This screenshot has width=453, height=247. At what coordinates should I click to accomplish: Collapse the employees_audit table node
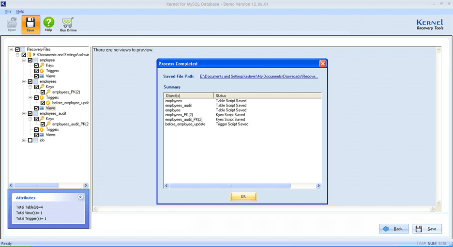tap(24, 114)
